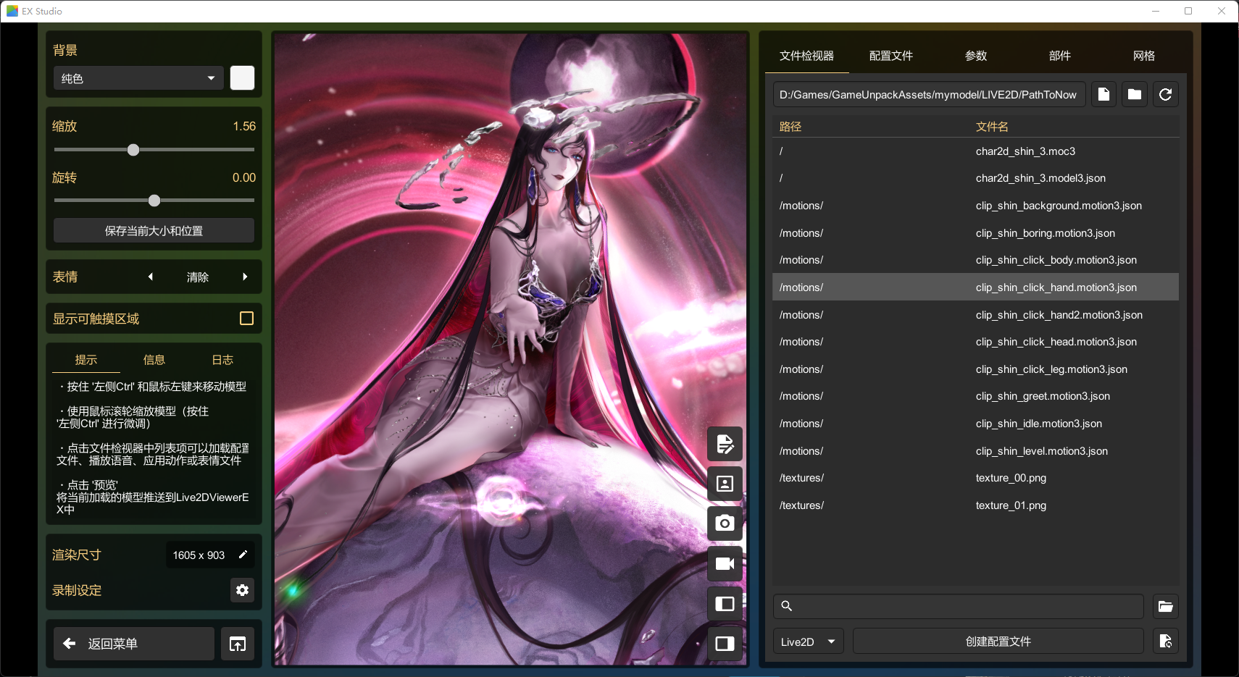Click the search magnifier icon
This screenshot has width=1239, height=677.
787,606
